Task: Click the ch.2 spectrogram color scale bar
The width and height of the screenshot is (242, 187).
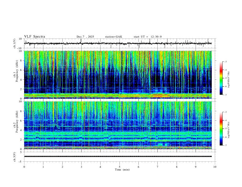Action: [x=221, y=129]
